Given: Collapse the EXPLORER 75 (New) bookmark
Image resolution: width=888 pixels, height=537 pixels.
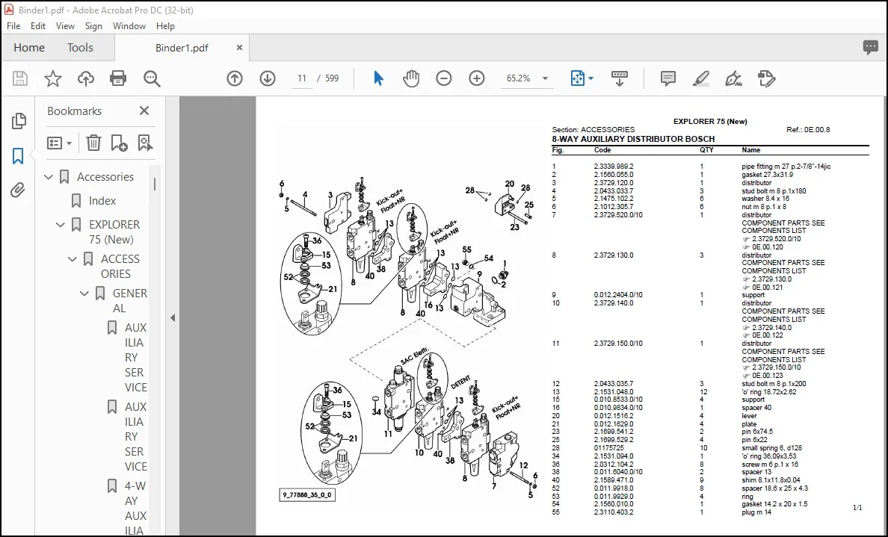Looking at the screenshot, I should pos(61,225).
